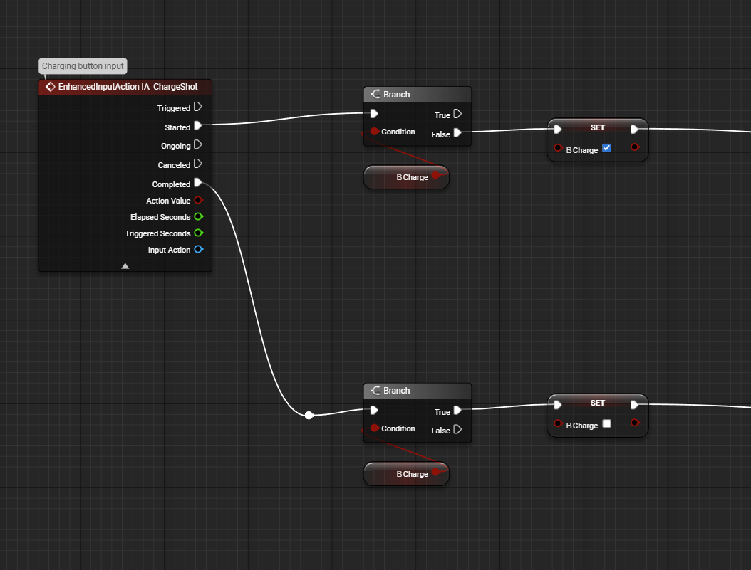
Task: Select the upper SET node title
Action: 597,127
